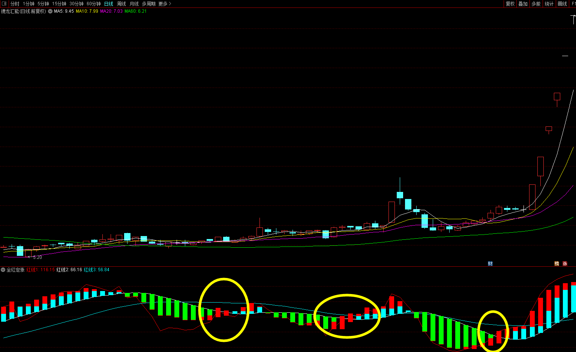Activate the 画线 drawing tools
The height and width of the screenshot is (352, 576).
pyautogui.click(x=562, y=4)
